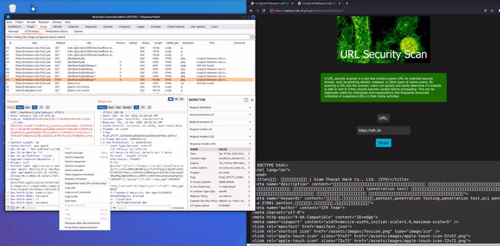Screen dimensions: 500x246
Task: Switch response view to Render
Action: [127, 107]
